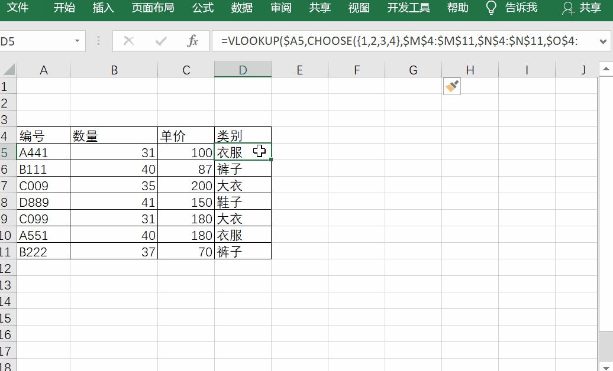Select cell containing C009

point(43,185)
